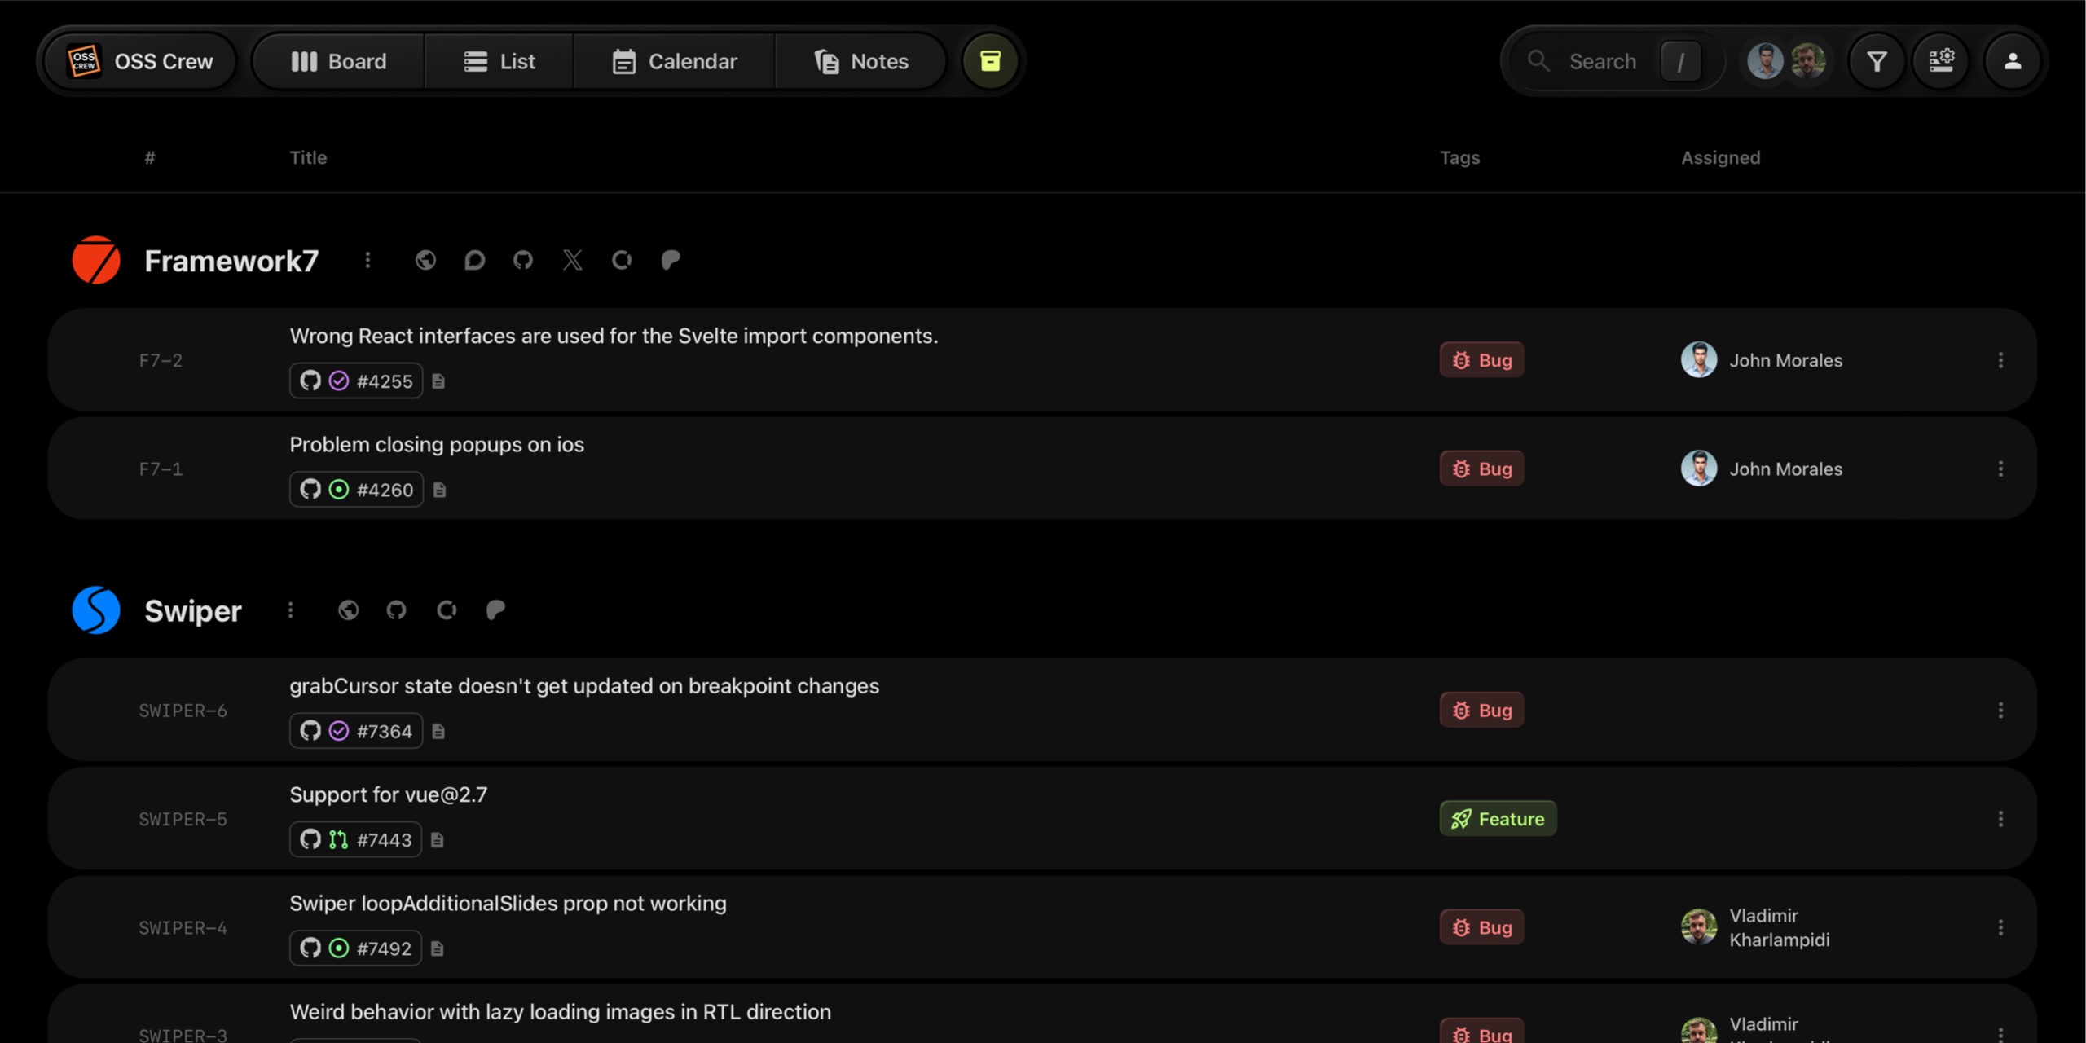2086x1043 pixels.
Task: Open Framework7 project options menu
Action: [367, 260]
